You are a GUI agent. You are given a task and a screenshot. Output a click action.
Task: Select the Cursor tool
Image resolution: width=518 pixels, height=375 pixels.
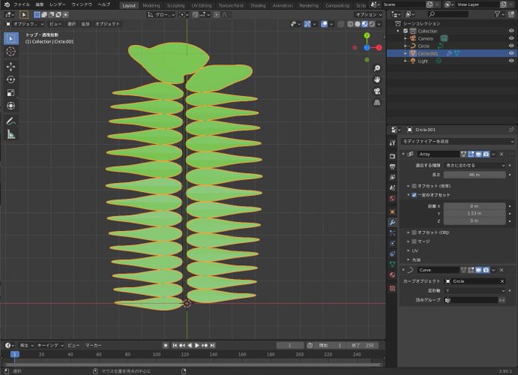(x=11, y=52)
